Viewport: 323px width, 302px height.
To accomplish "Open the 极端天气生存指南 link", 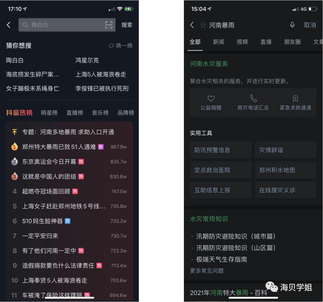I will (x=222, y=259).
